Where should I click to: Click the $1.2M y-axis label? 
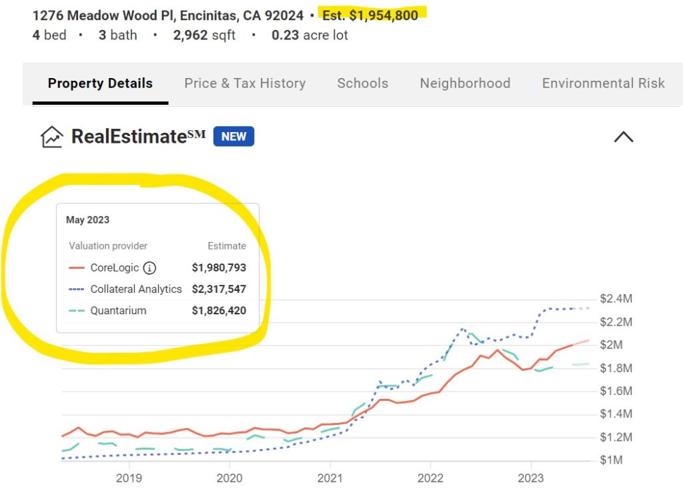coord(616,437)
